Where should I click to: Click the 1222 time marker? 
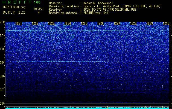pyautogui.click(x=35, y=23)
